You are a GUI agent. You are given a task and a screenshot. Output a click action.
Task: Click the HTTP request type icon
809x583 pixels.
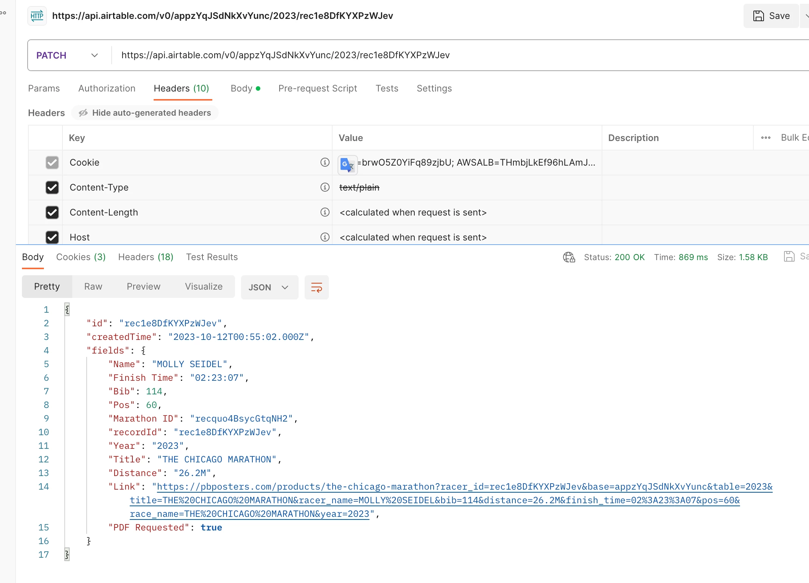(37, 16)
